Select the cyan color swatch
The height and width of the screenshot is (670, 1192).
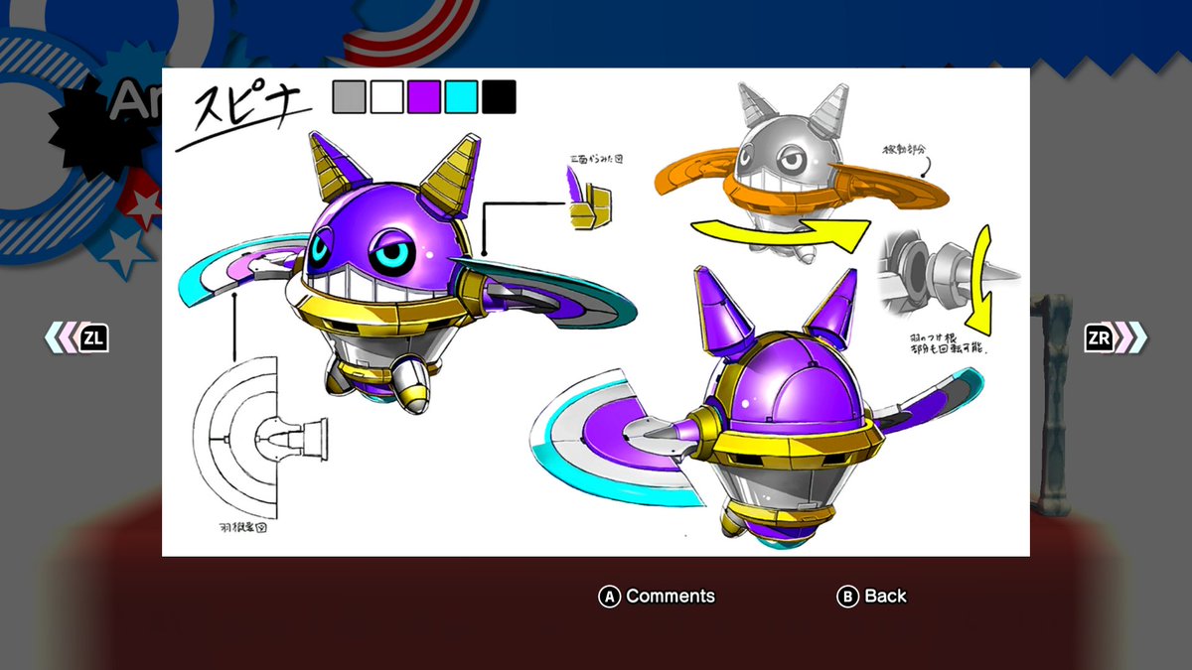(462, 97)
